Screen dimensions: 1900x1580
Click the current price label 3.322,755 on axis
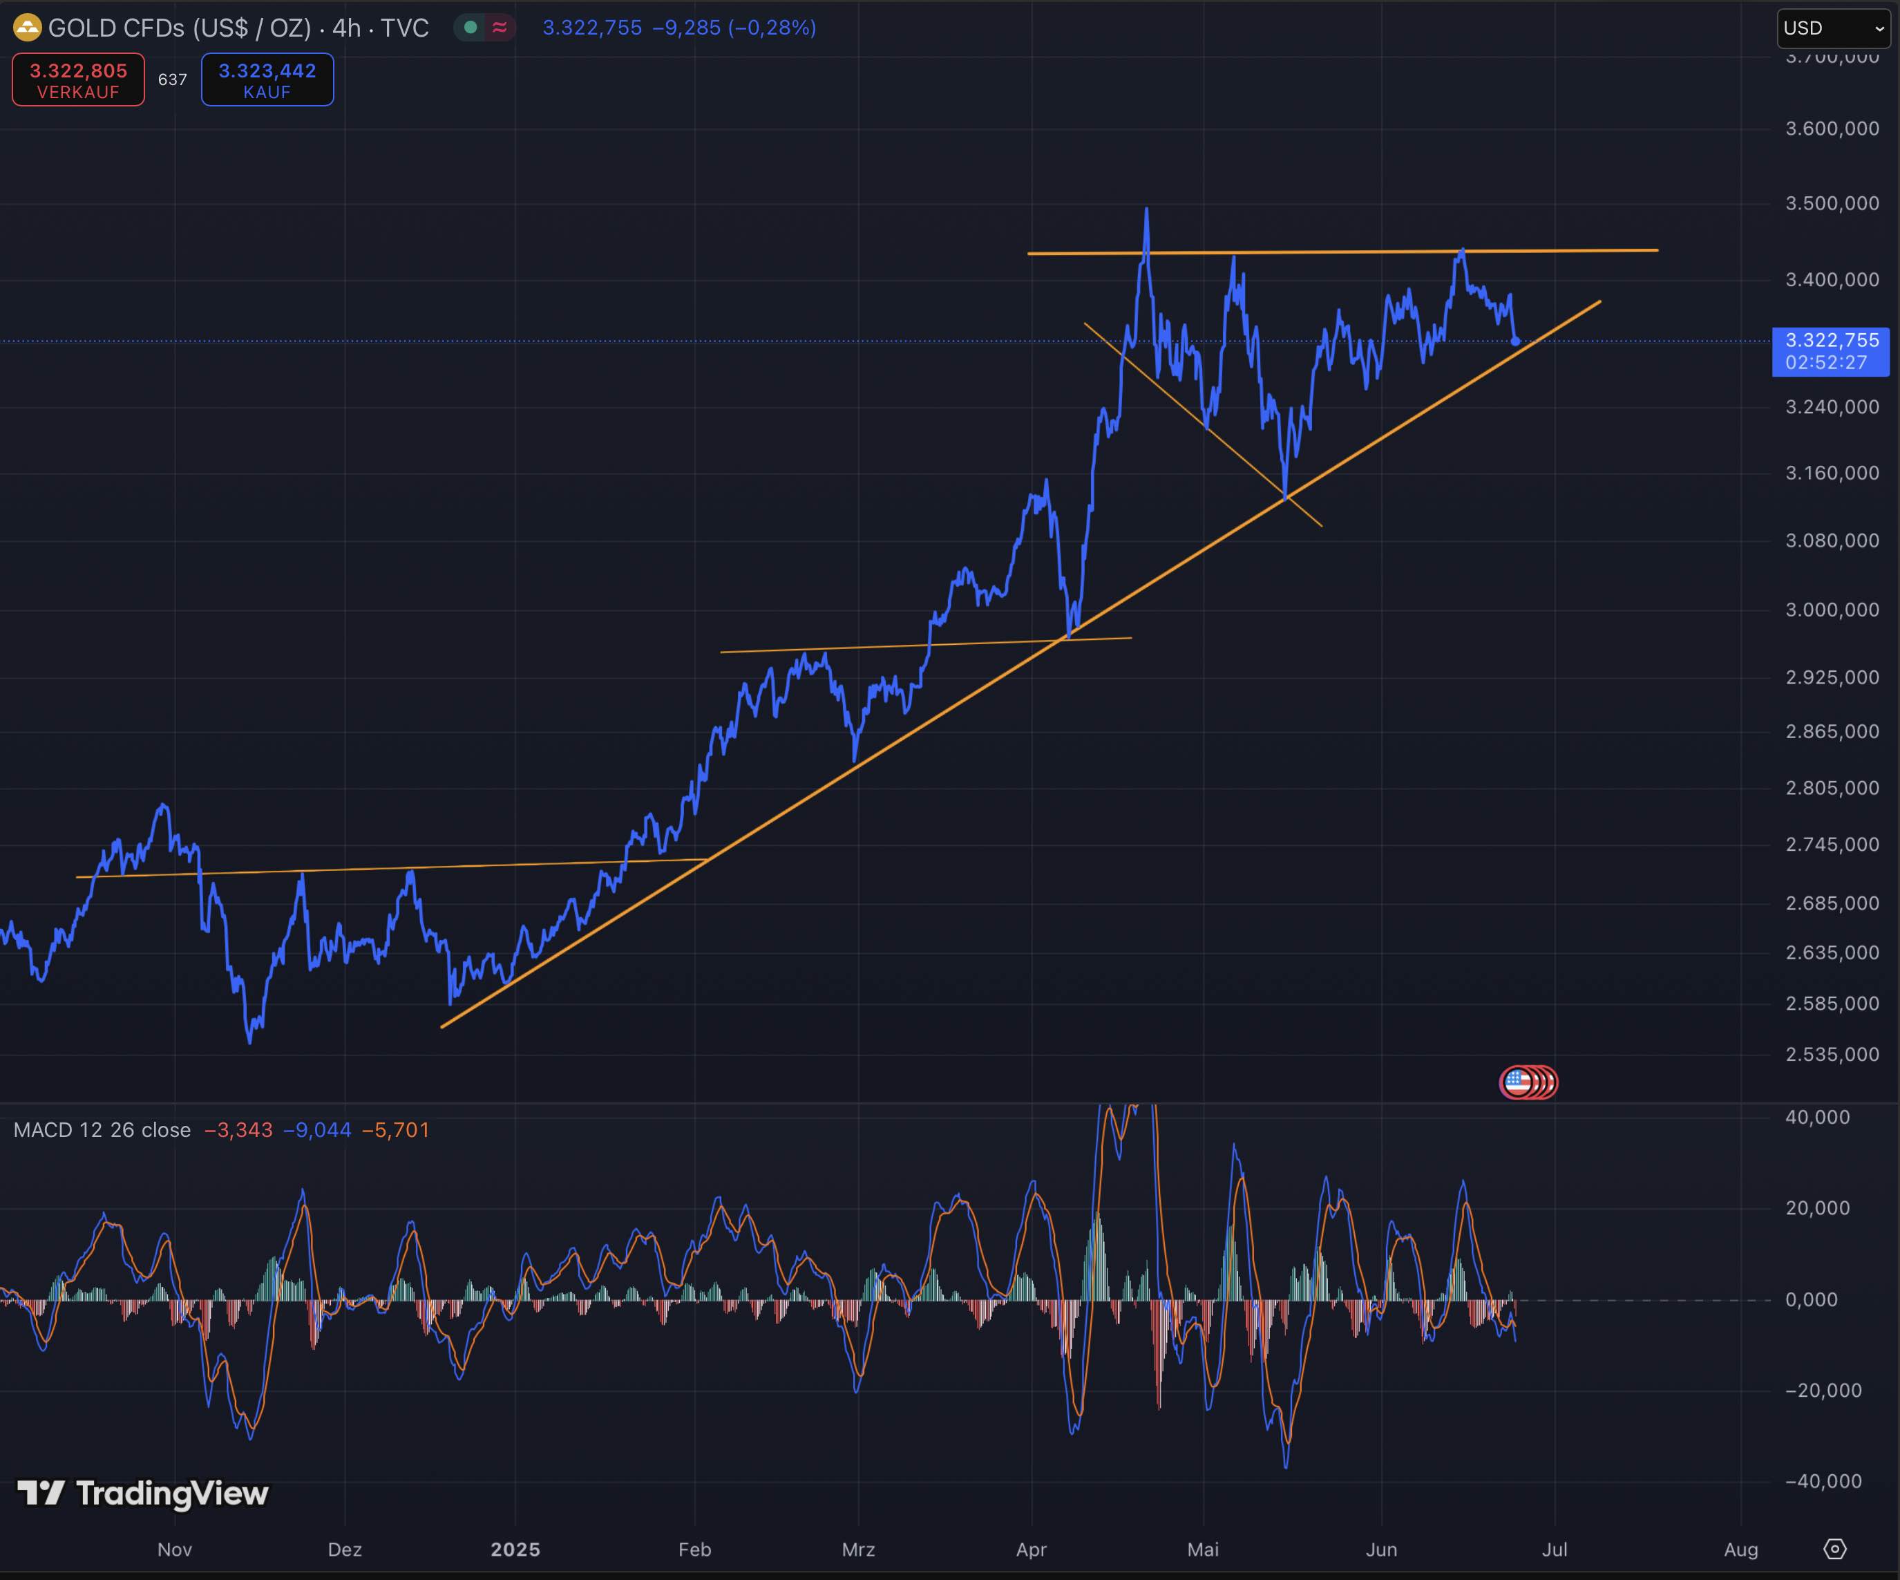(1831, 341)
